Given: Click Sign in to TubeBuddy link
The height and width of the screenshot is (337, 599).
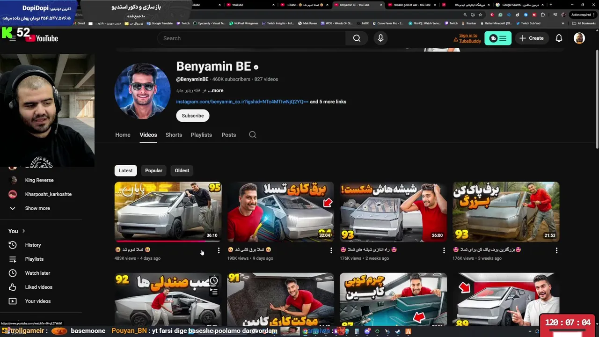Looking at the screenshot, I should [x=470, y=38].
